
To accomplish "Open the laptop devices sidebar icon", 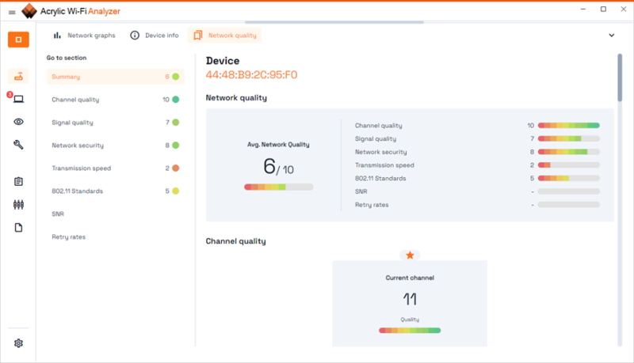I will (18, 99).
